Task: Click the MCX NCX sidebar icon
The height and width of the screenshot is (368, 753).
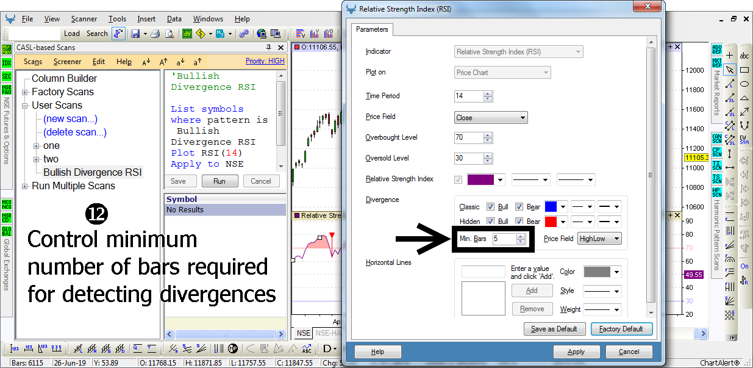Action: click(7, 204)
